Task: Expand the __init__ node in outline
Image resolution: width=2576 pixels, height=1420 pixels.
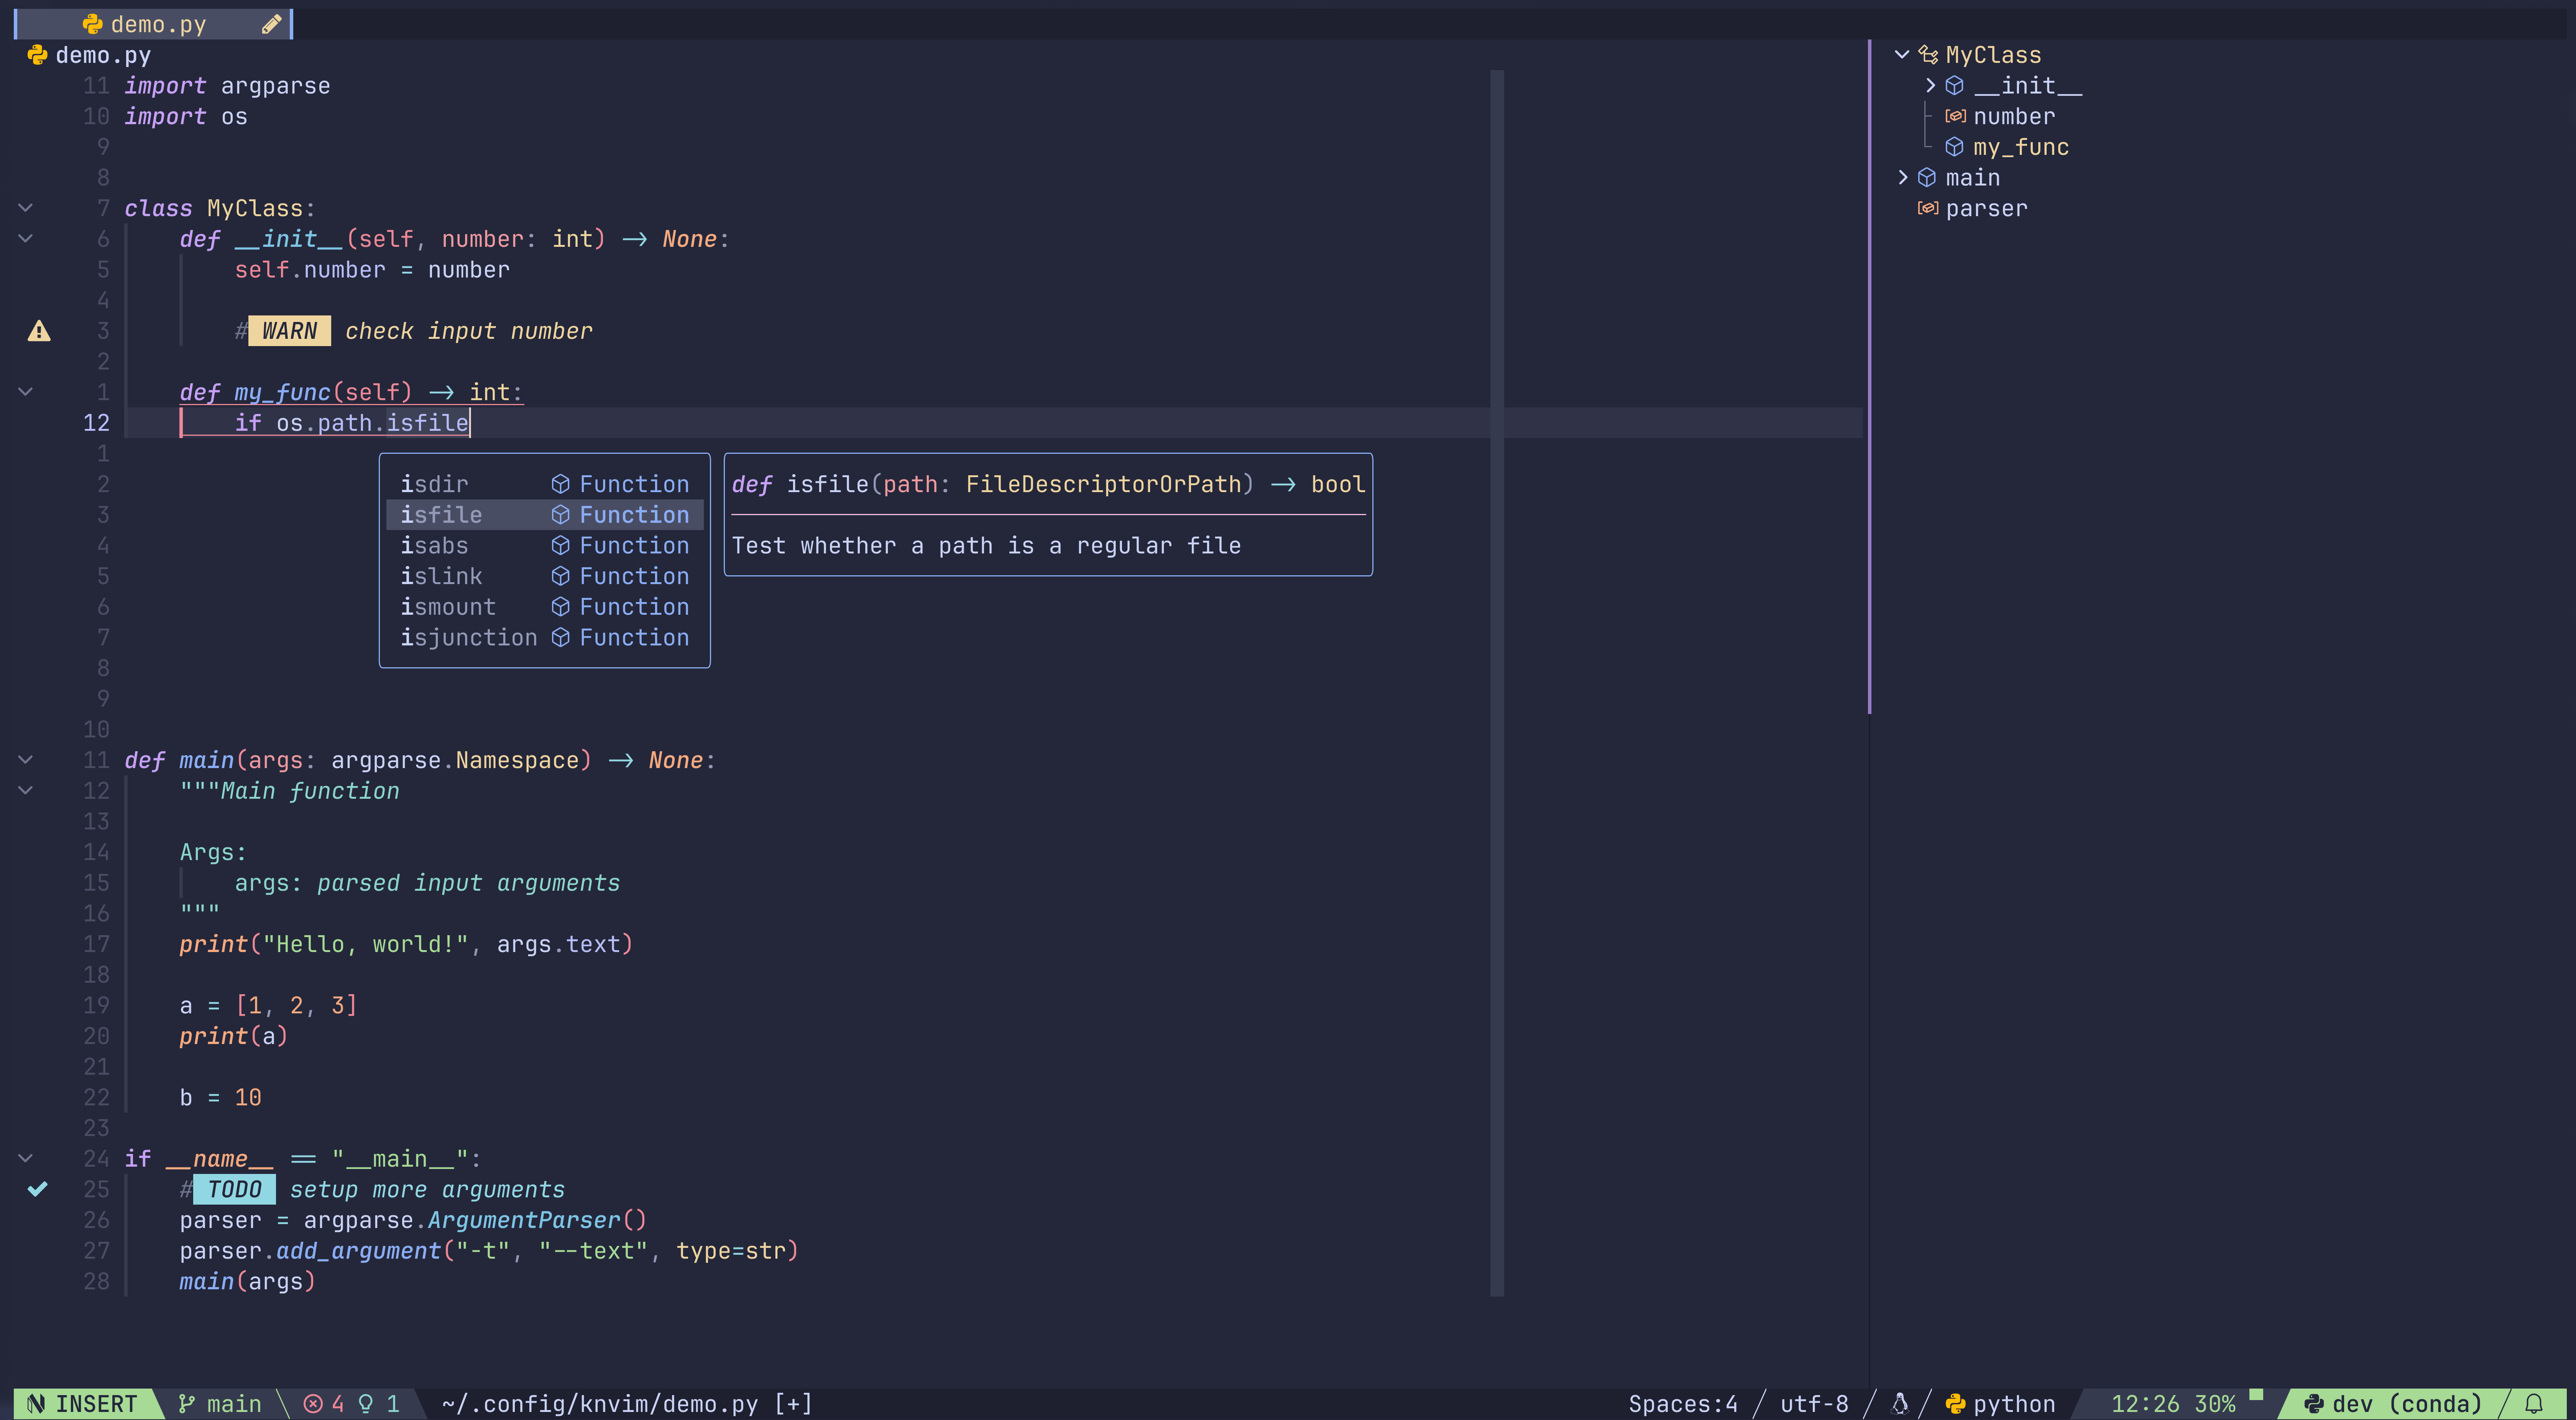Action: [x=1930, y=86]
